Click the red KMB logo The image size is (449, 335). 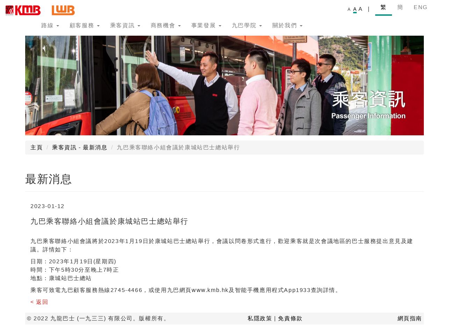click(x=23, y=10)
